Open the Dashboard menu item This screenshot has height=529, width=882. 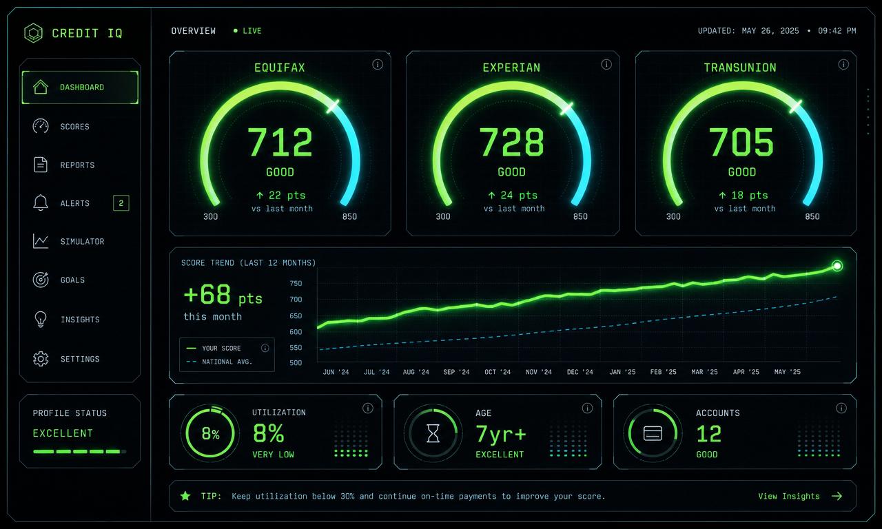tap(80, 87)
